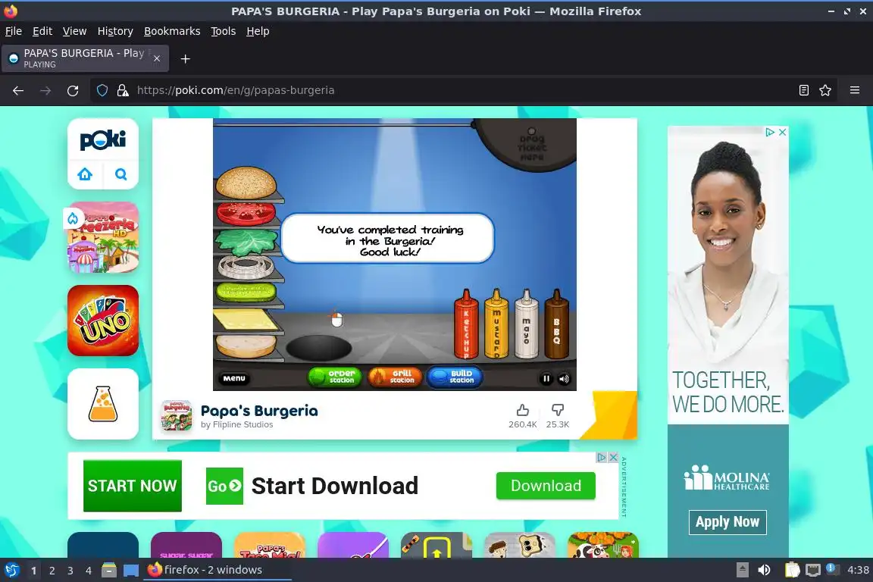Screen dimensions: 873x582
Task: Open the Edit menu
Action: (42, 31)
